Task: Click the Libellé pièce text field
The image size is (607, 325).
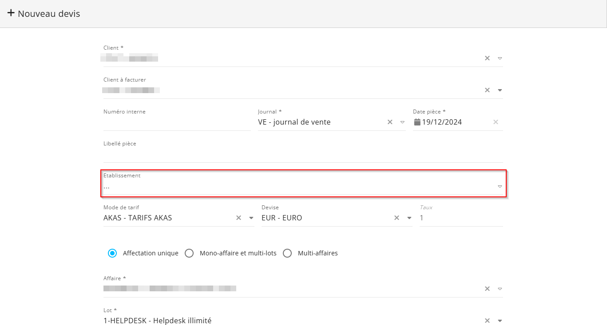Action: click(303, 155)
